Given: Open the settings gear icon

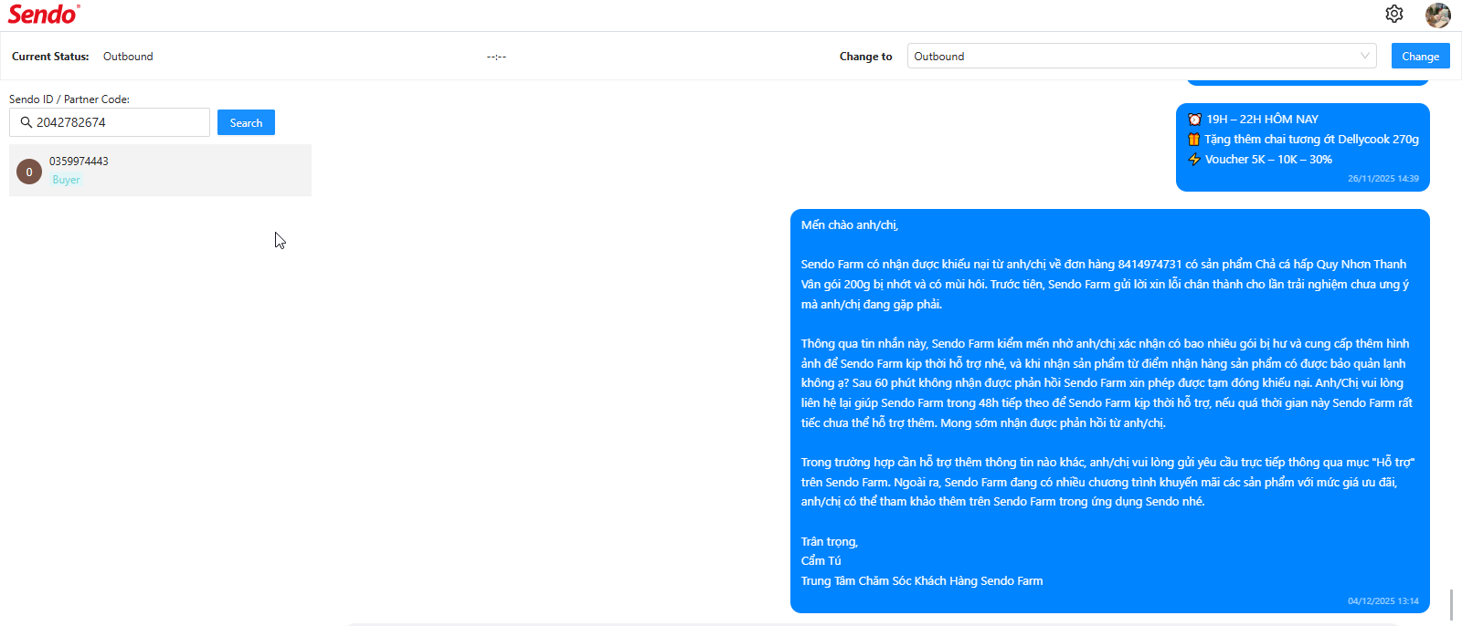Looking at the screenshot, I should [x=1393, y=14].
